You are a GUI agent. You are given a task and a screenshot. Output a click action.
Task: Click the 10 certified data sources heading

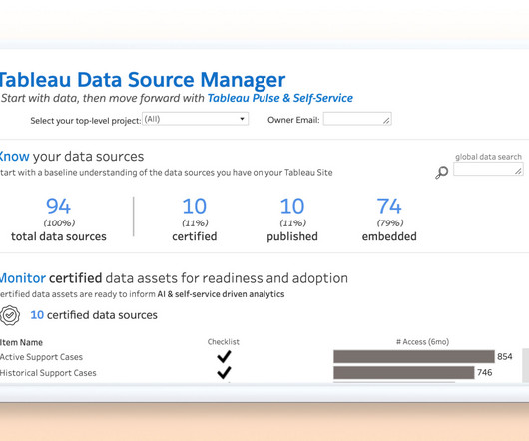click(x=94, y=315)
